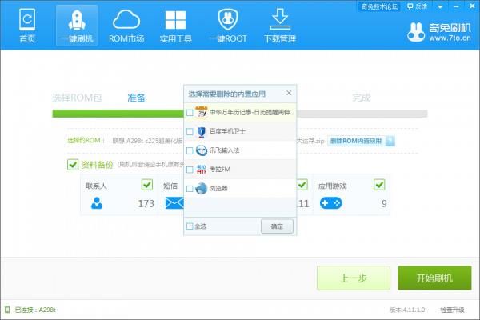Image resolution: width=480 pixels, height=320 pixels.
Task: Click the 讯飞输入法 app icon
Action: (x=202, y=150)
